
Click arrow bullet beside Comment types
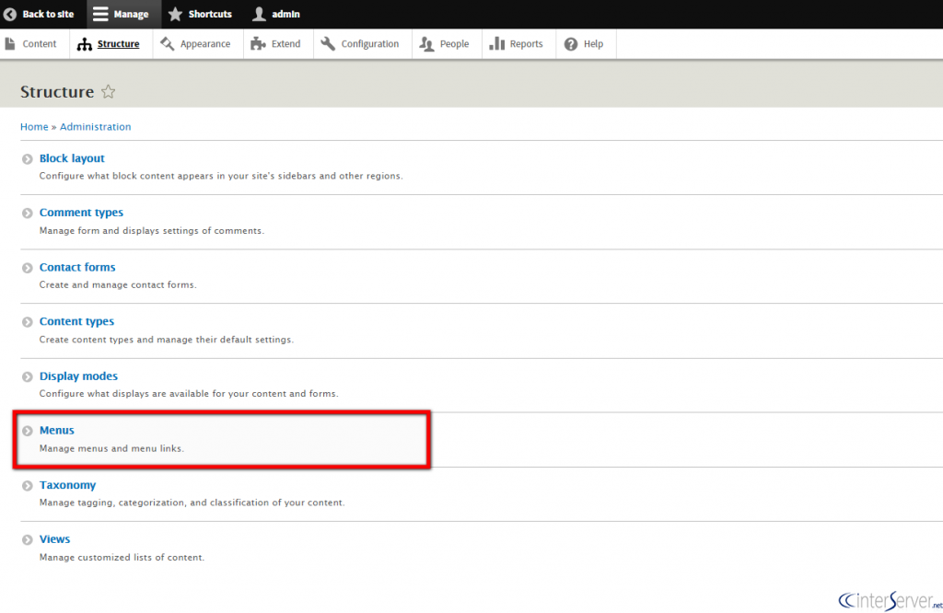(x=27, y=214)
